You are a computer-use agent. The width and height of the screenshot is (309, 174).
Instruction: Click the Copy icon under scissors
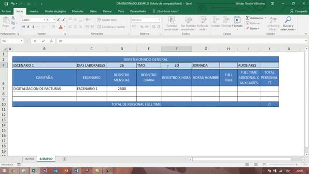[x=13, y=23]
